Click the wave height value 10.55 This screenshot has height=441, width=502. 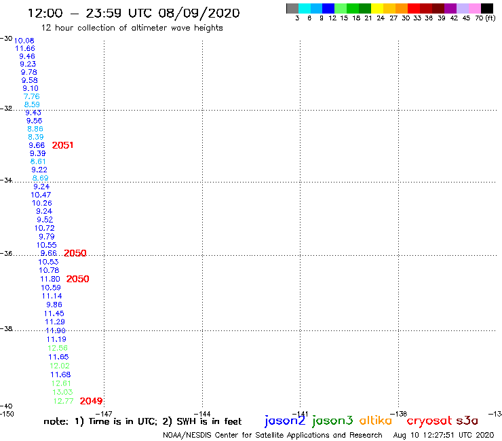46,245
